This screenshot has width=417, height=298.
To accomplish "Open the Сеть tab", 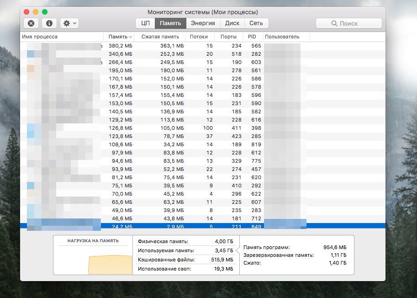I will tap(256, 23).
